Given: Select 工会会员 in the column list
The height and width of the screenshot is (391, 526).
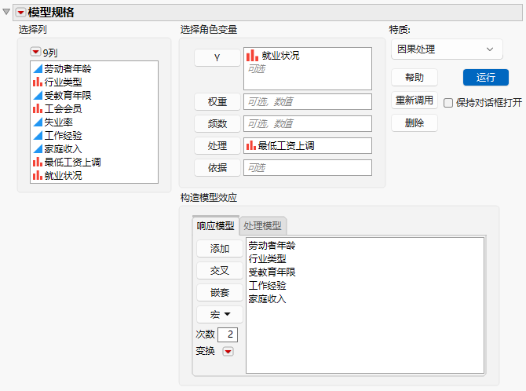Looking at the screenshot, I should (x=63, y=108).
